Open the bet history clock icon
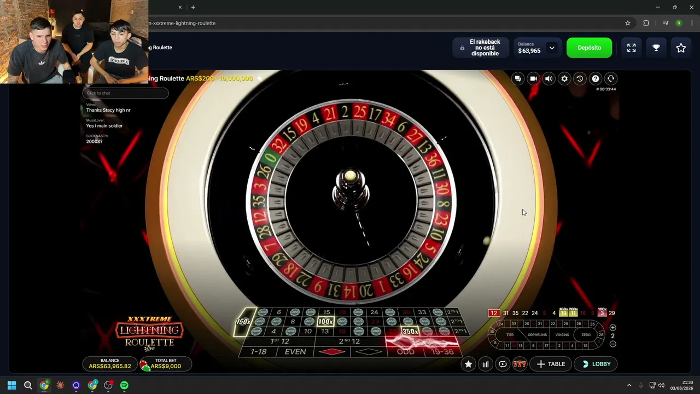The width and height of the screenshot is (700, 394). pyautogui.click(x=580, y=79)
